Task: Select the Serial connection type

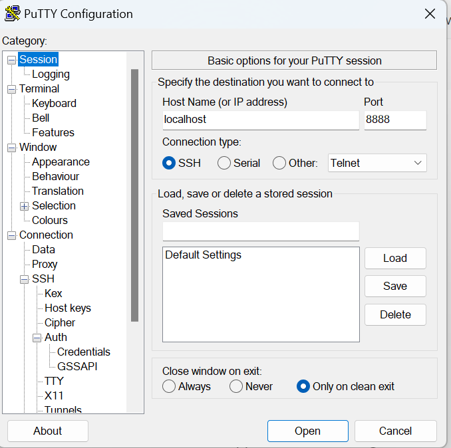Action: (x=224, y=163)
